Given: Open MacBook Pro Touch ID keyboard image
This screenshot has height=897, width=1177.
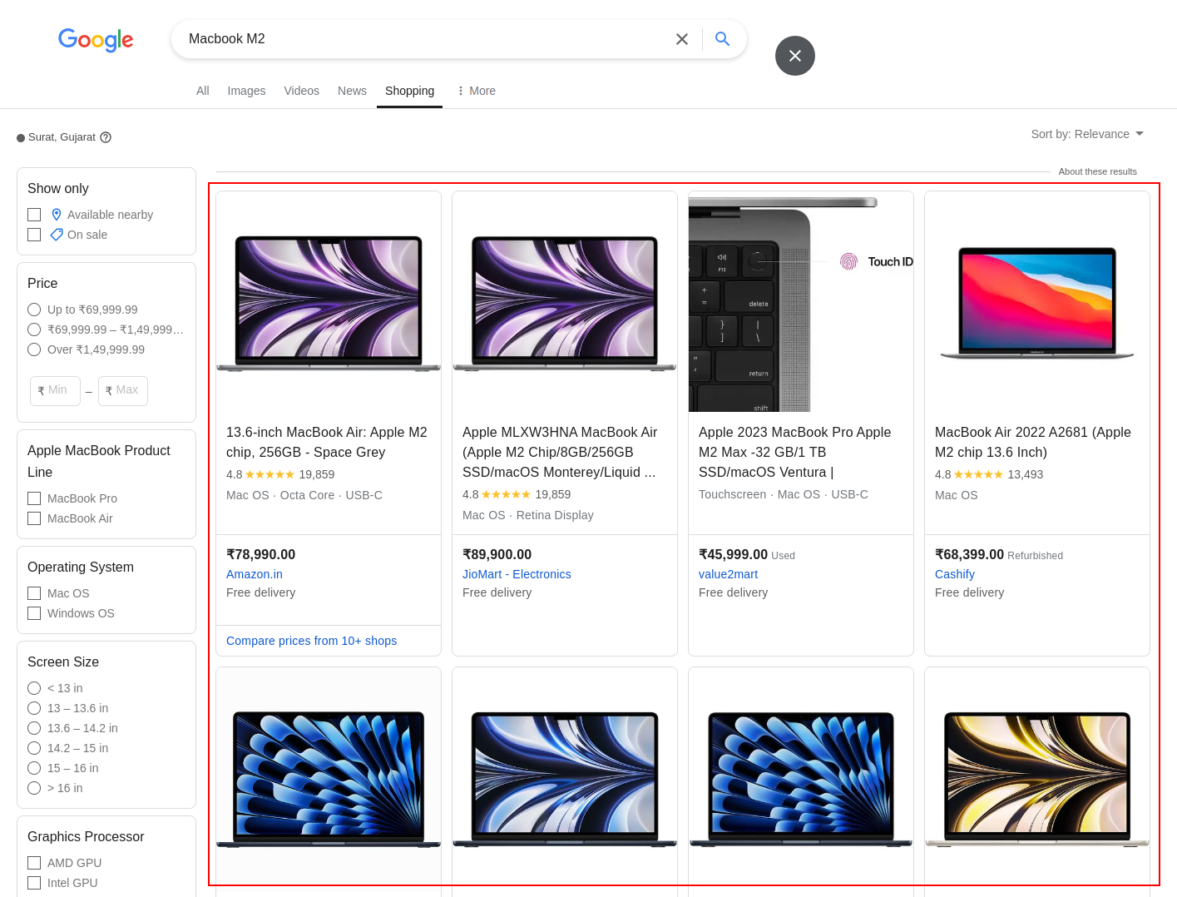Looking at the screenshot, I should (x=801, y=305).
